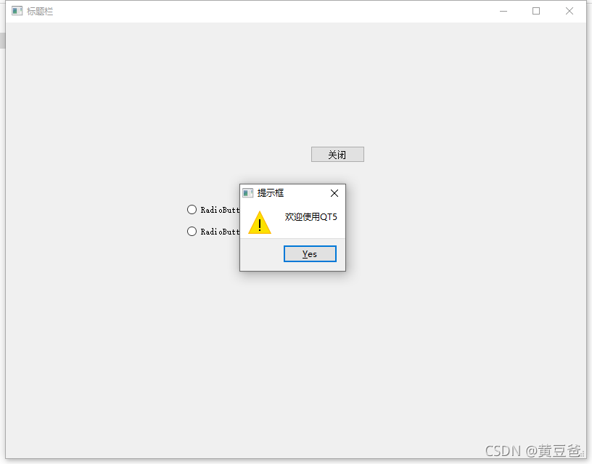592x464 pixels.
Task: Click the 标题栏 main window app icon
Action: point(17,11)
